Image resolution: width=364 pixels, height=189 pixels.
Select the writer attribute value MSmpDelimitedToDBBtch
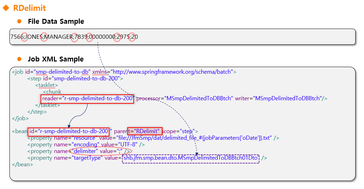coord(288,99)
